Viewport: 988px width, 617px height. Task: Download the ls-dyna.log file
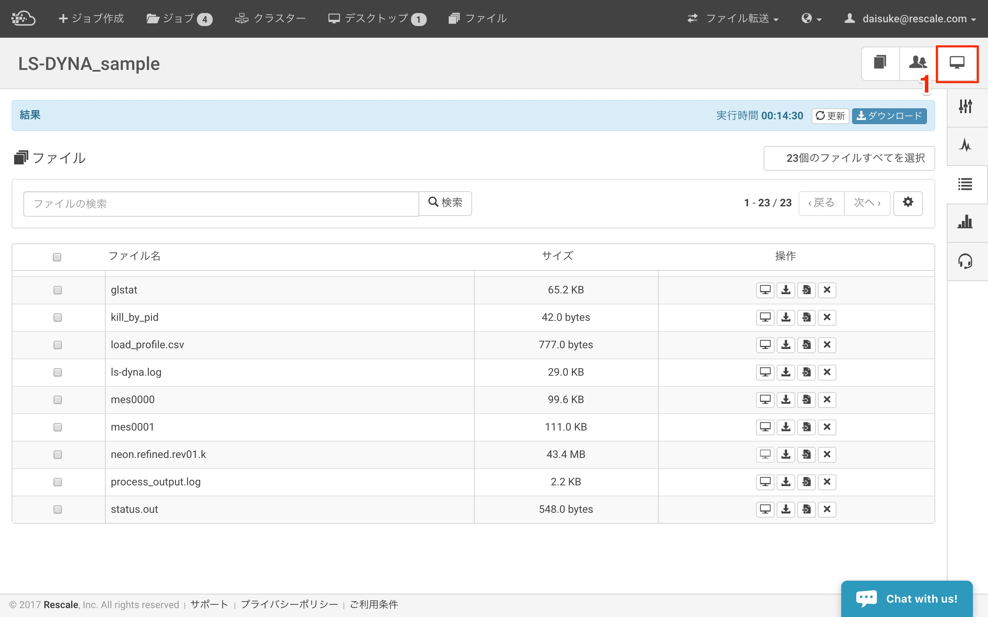point(786,372)
